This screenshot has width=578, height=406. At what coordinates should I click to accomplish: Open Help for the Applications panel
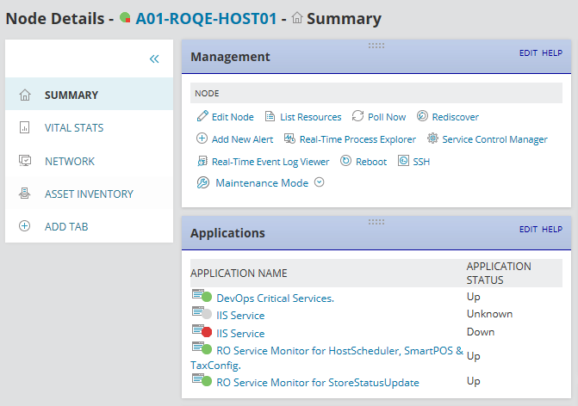pyautogui.click(x=552, y=230)
